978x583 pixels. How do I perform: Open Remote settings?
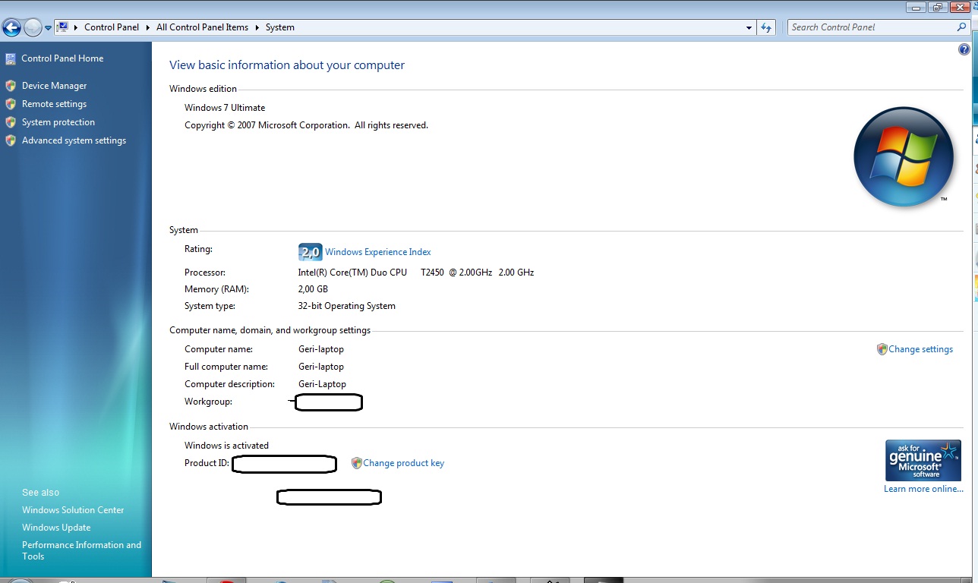(54, 104)
